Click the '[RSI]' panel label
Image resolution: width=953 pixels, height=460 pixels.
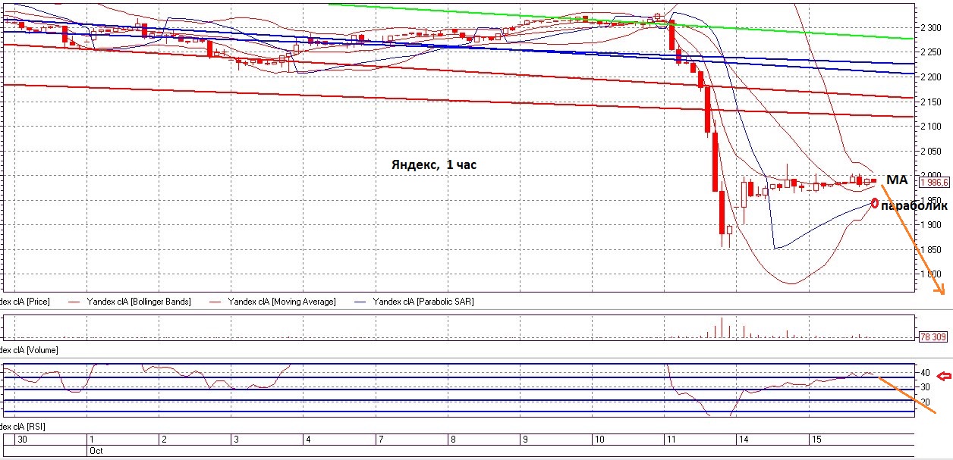tap(36, 428)
